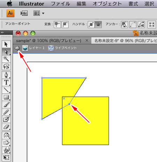Click the ライブペイント breadcrumb
This screenshot has width=157, height=162.
point(66,48)
